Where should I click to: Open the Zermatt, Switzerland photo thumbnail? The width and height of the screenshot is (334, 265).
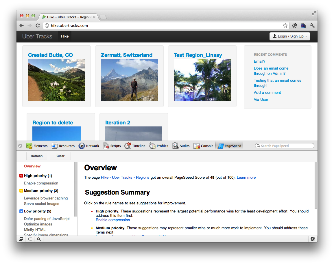pos(129,80)
